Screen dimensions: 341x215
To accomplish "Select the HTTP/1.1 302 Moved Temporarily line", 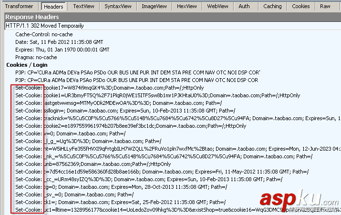I will point(173,26).
